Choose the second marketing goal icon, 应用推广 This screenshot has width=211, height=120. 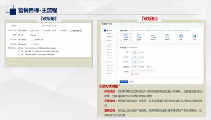139,37
